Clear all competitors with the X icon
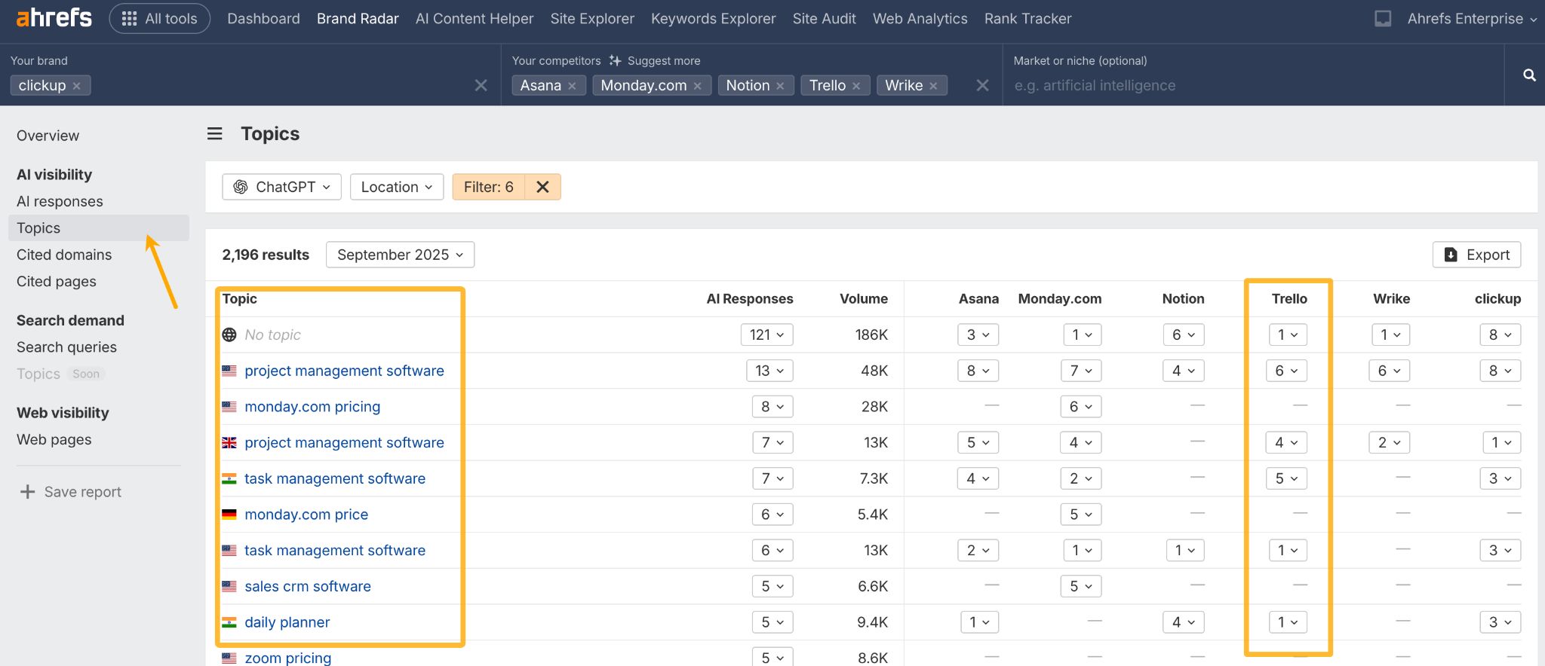1545x666 pixels. [x=982, y=86]
